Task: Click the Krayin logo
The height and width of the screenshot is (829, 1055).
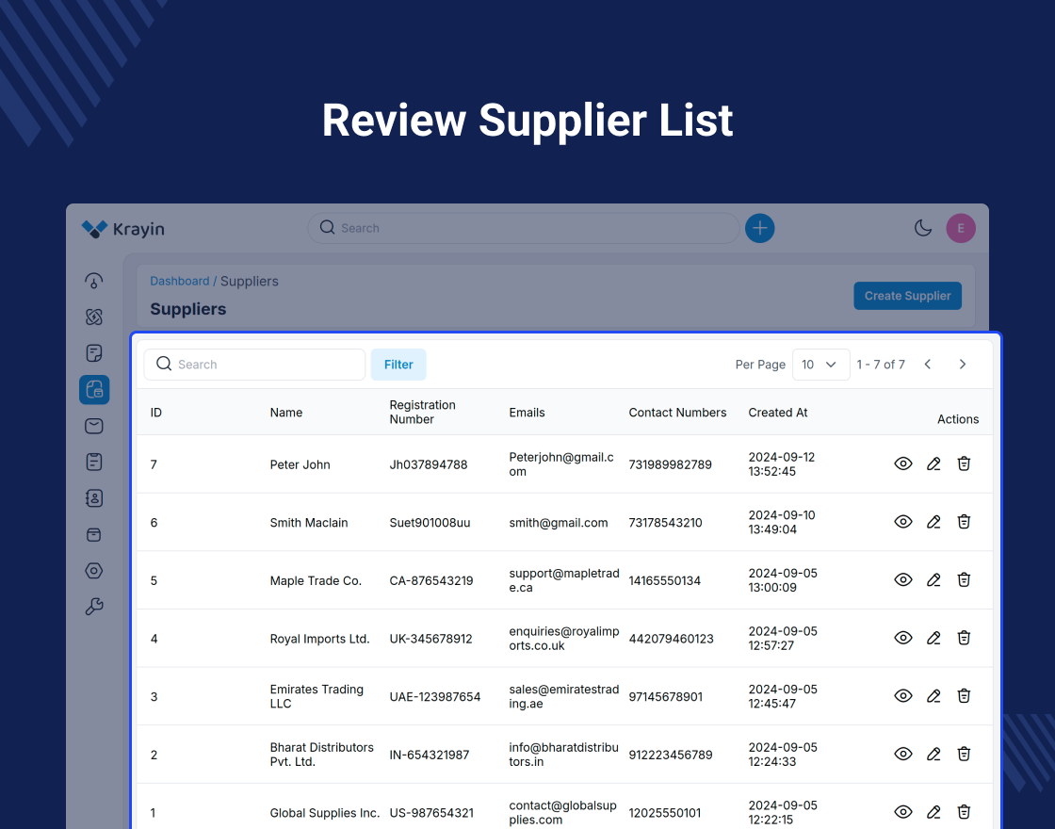Action: (x=123, y=229)
